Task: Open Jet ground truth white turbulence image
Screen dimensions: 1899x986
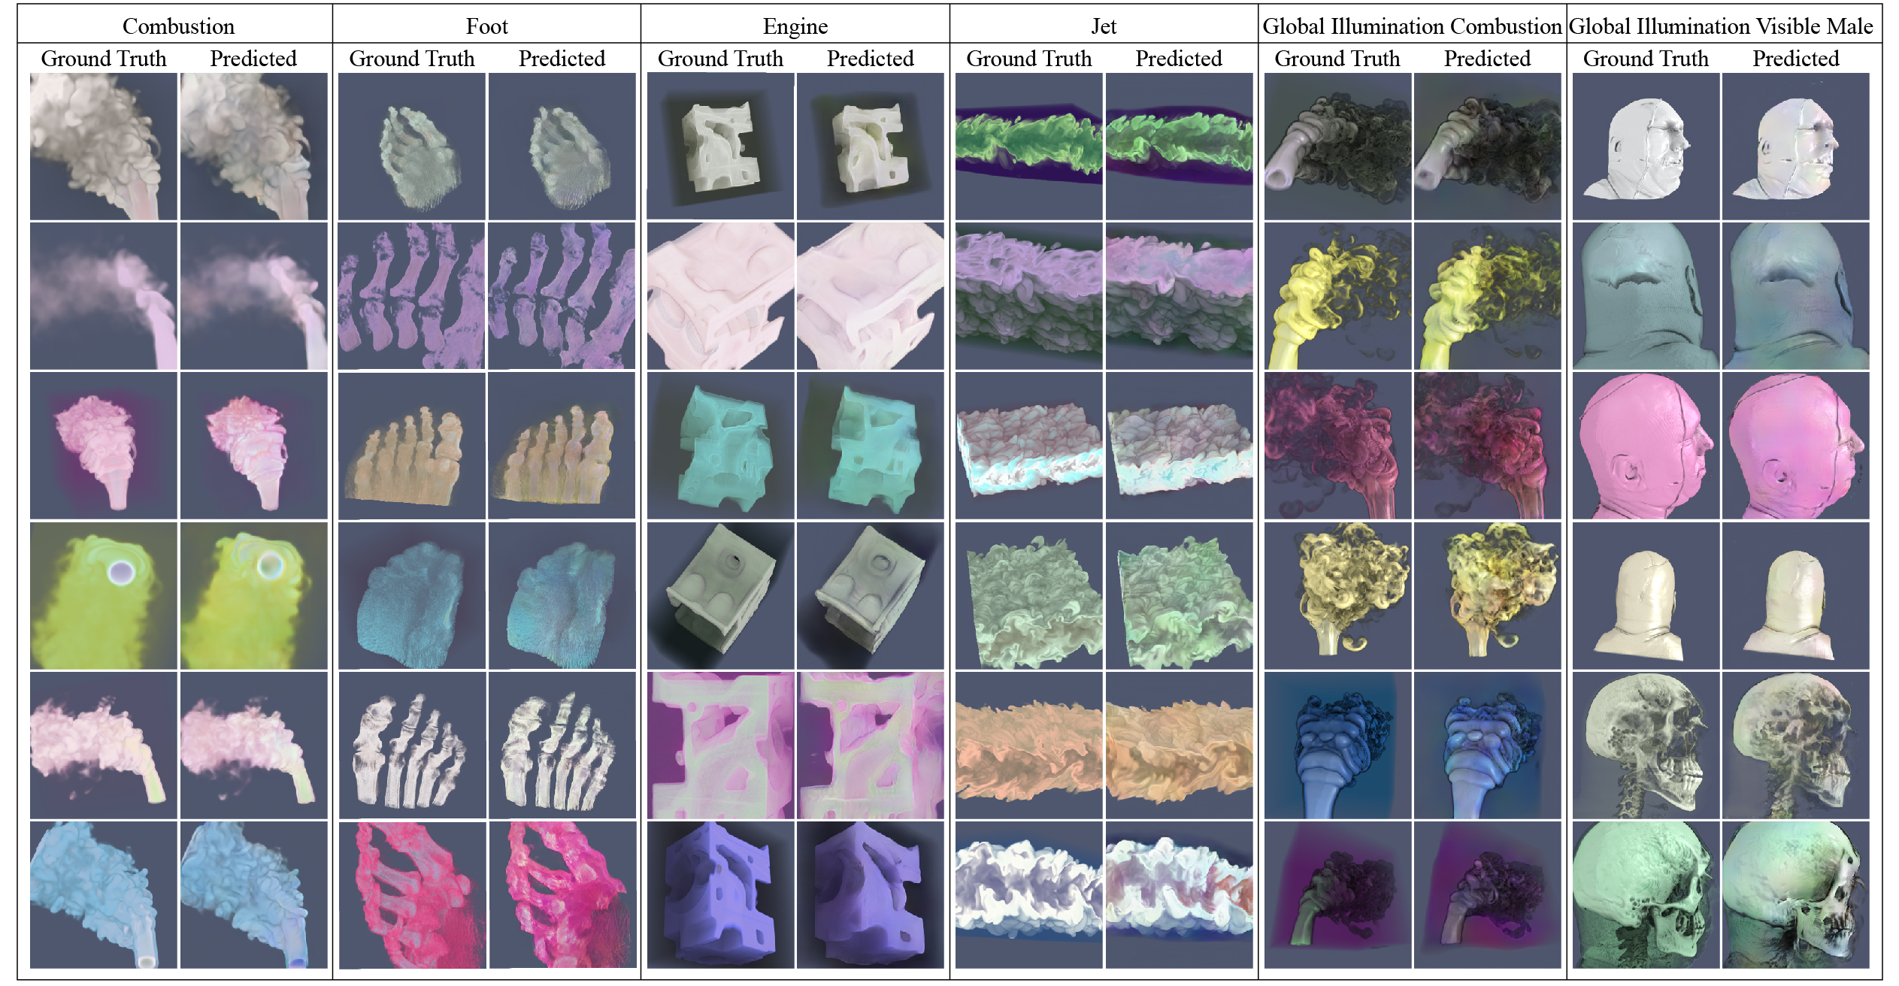Action: tap(1029, 894)
